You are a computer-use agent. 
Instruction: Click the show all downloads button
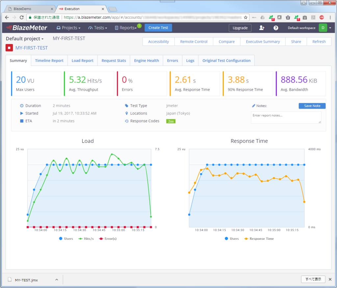click(x=313, y=279)
